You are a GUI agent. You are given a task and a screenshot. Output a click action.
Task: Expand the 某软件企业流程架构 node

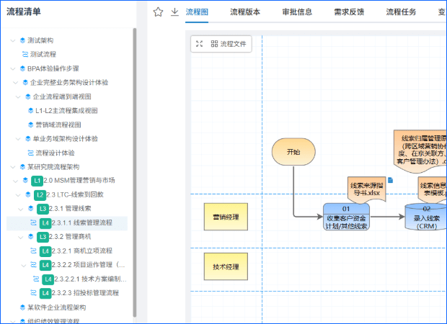point(14,307)
